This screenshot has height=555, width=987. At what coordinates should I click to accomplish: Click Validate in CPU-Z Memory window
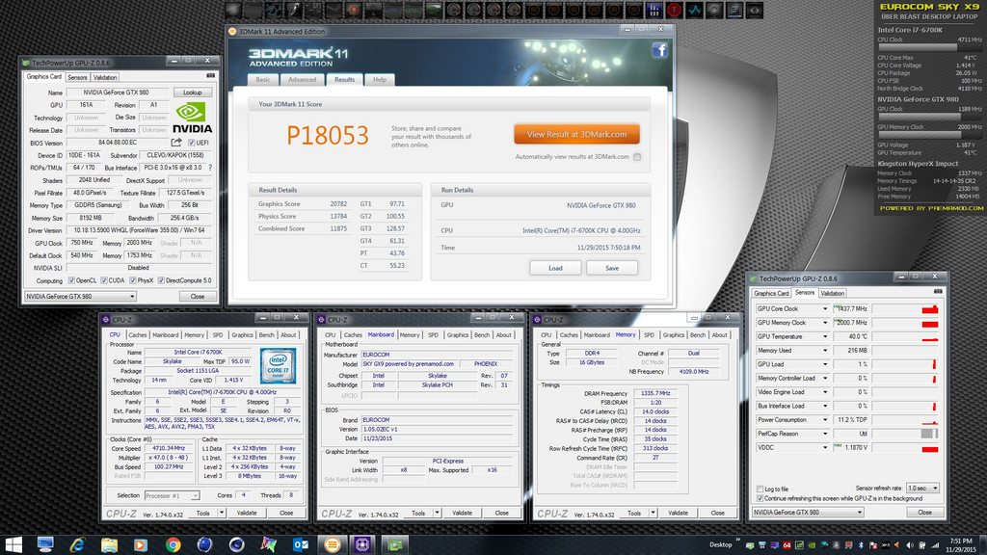(678, 513)
